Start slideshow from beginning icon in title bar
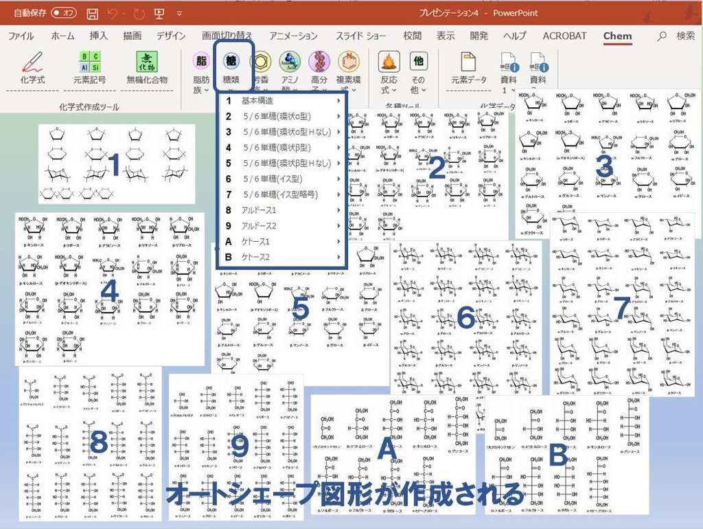The image size is (703, 529). 159,14
